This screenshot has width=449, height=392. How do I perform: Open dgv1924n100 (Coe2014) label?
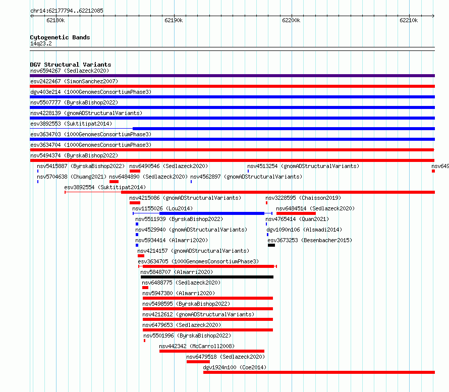click(235, 367)
